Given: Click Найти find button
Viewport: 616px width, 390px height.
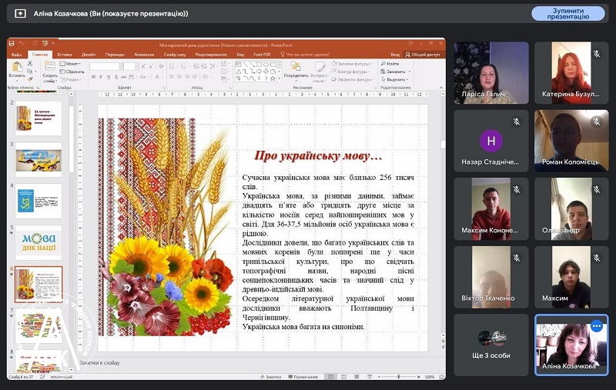Looking at the screenshot, I should (390, 64).
